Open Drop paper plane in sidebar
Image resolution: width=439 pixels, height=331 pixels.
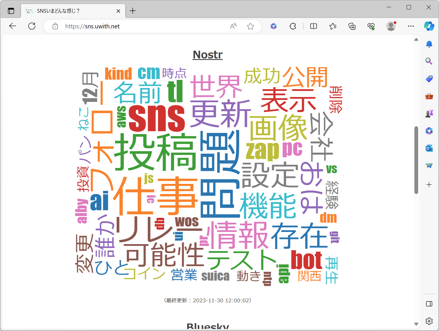tap(429, 166)
